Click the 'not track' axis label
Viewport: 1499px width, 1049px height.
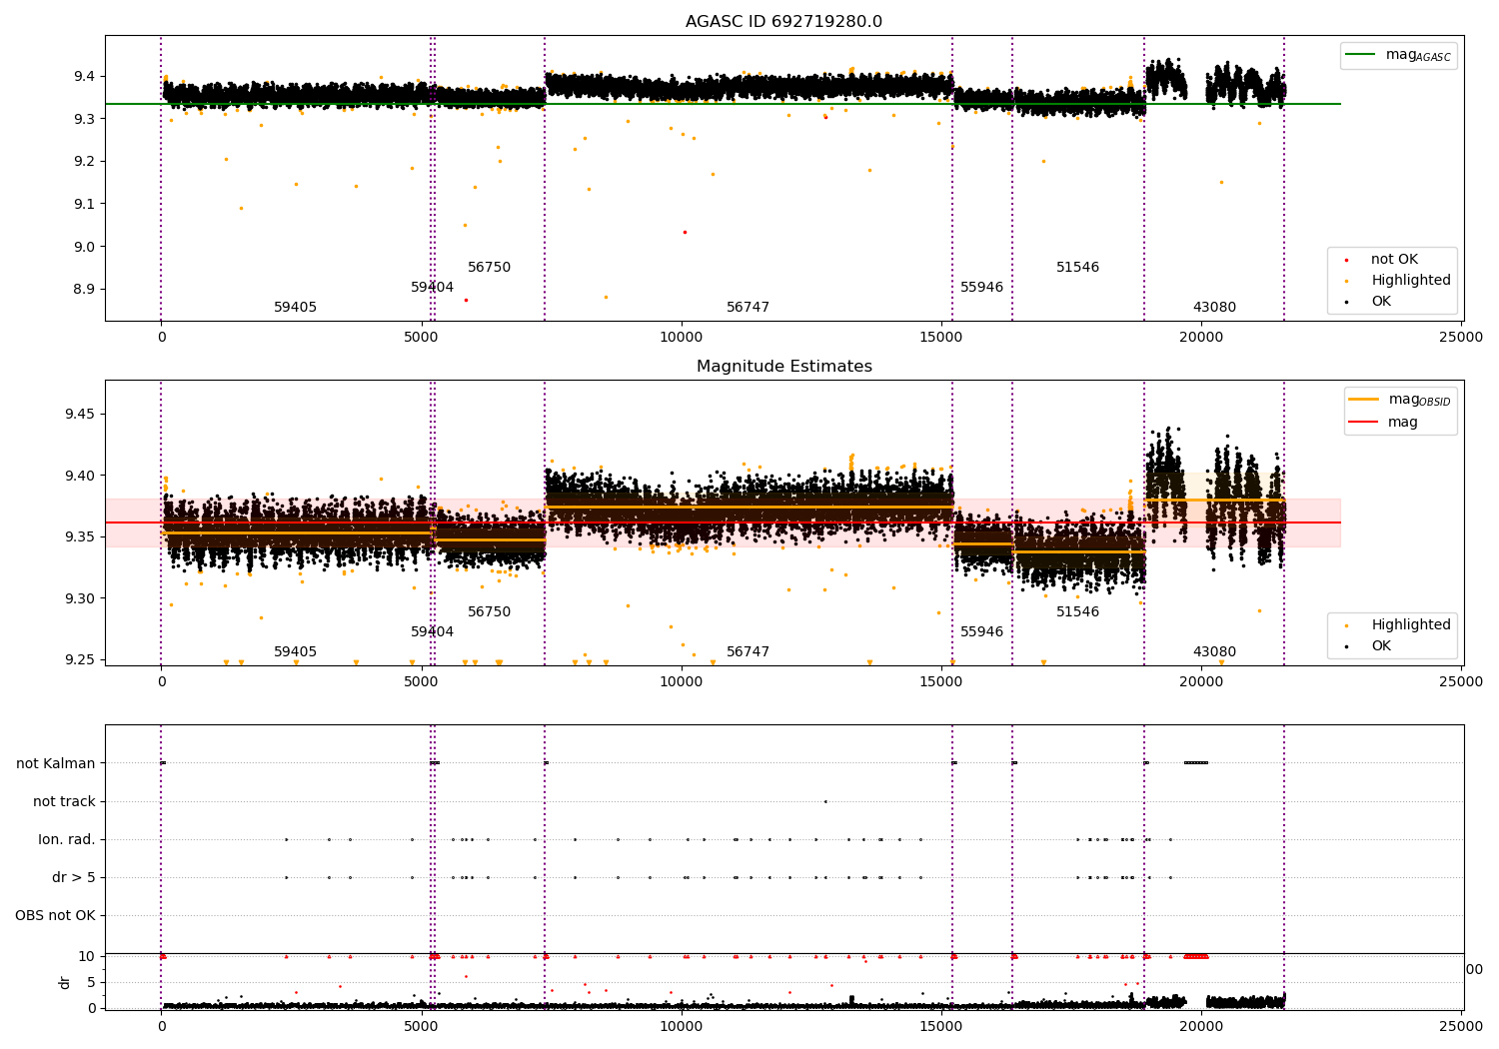64,802
